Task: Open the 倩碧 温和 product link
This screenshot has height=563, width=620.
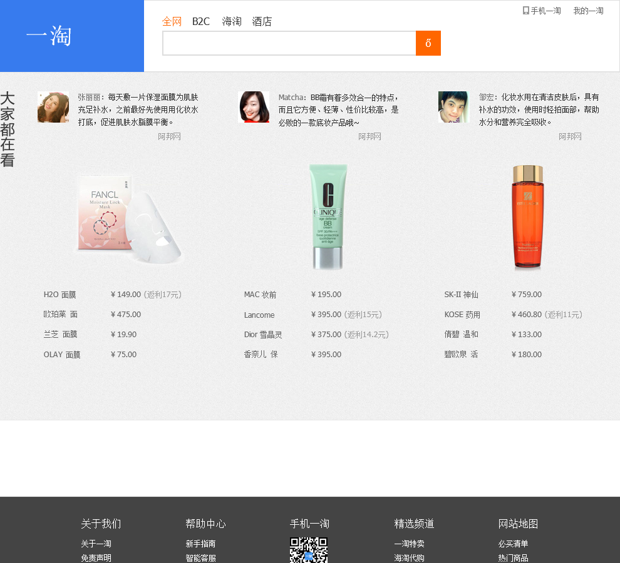Action: [x=461, y=334]
